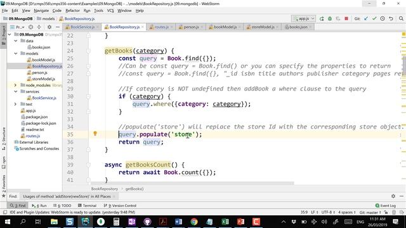Viewport: 406px width, 228px height.
Task: Close the BookRepository.js tab
Action: pyautogui.click(x=142, y=27)
